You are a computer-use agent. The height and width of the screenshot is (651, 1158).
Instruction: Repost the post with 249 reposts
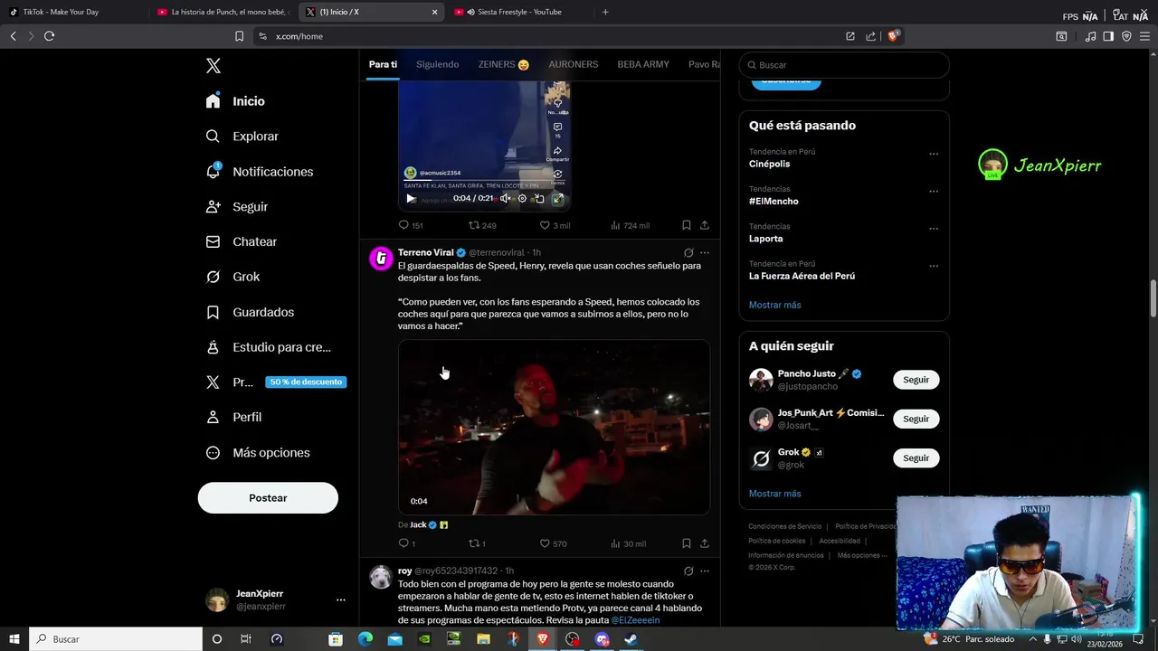(482, 225)
